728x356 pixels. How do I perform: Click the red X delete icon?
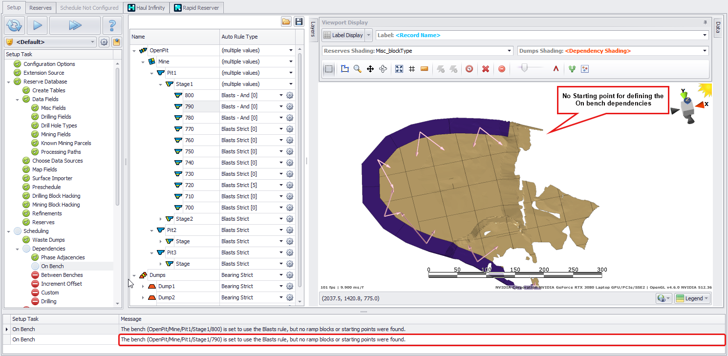(486, 69)
